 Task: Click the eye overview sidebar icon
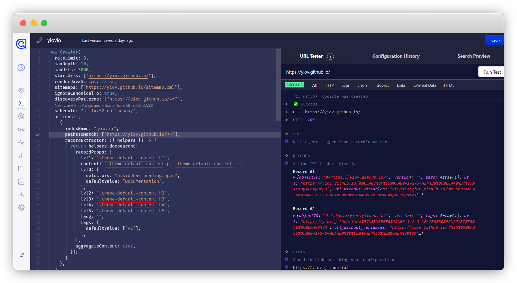21,90
